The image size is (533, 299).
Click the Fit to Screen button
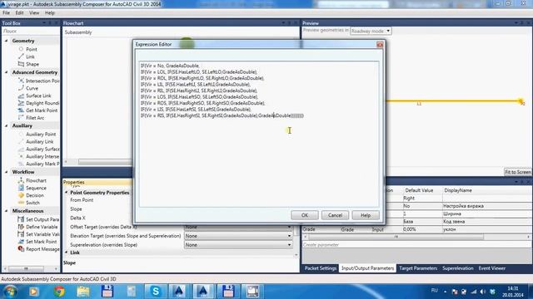517,172
